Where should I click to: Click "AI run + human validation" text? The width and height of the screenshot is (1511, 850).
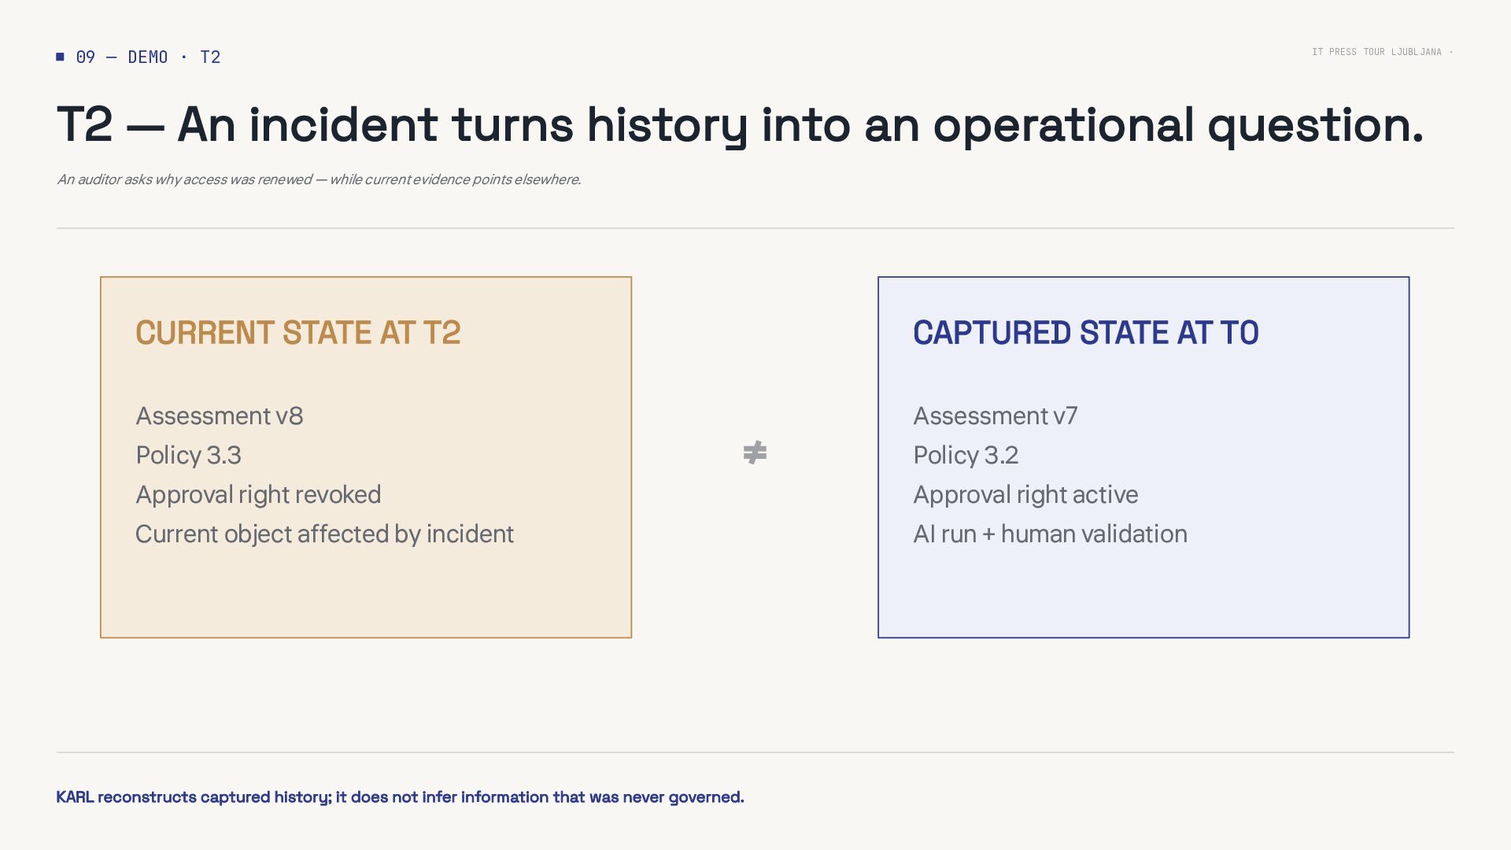(1050, 534)
